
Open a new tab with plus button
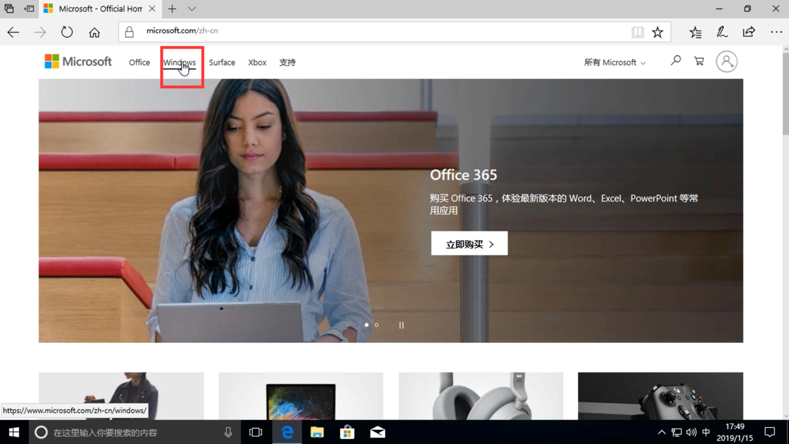point(172,9)
